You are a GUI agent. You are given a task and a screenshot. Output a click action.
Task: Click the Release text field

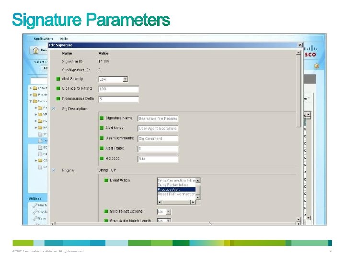click(158, 159)
